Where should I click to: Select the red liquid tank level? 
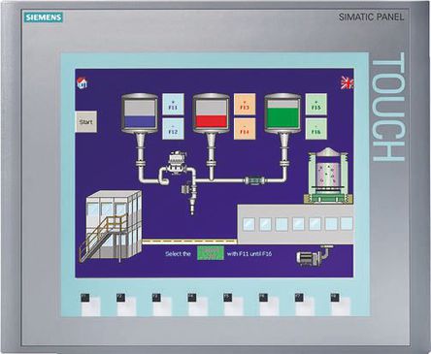click(x=211, y=113)
